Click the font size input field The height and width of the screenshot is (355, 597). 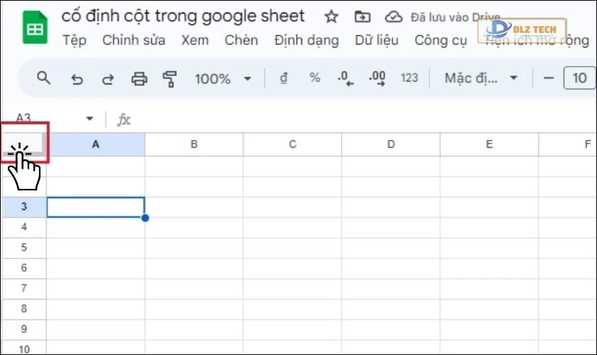579,78
